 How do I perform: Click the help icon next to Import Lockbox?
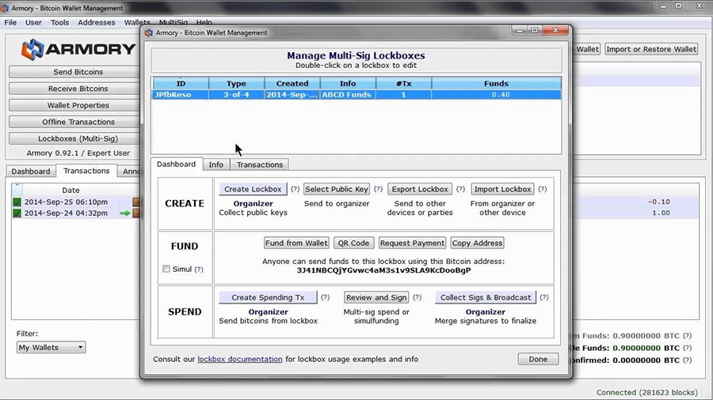click(543, 190)
